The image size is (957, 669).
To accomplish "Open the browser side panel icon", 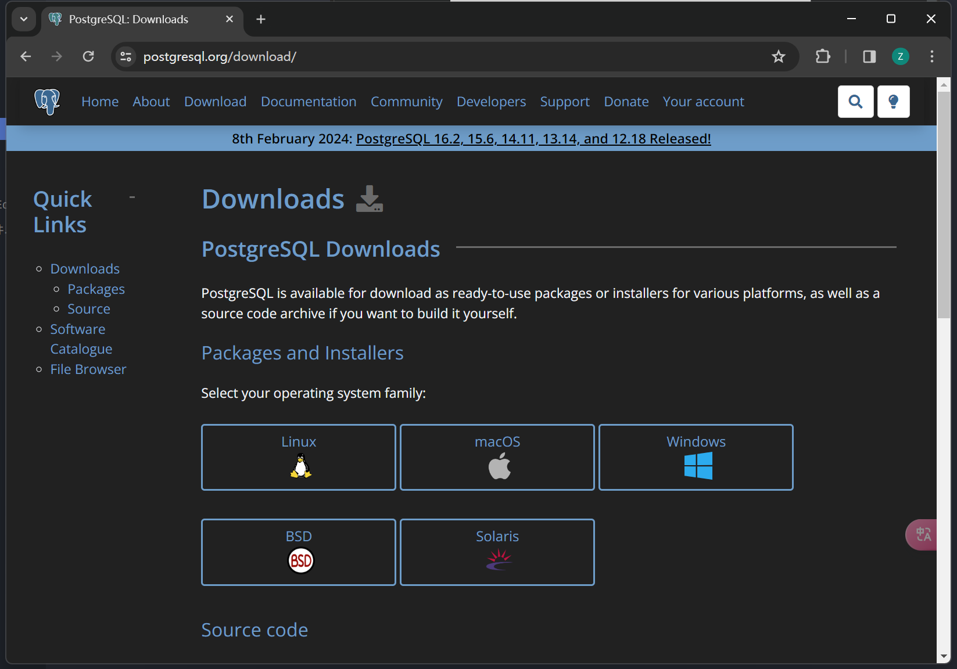I will 869,56.
